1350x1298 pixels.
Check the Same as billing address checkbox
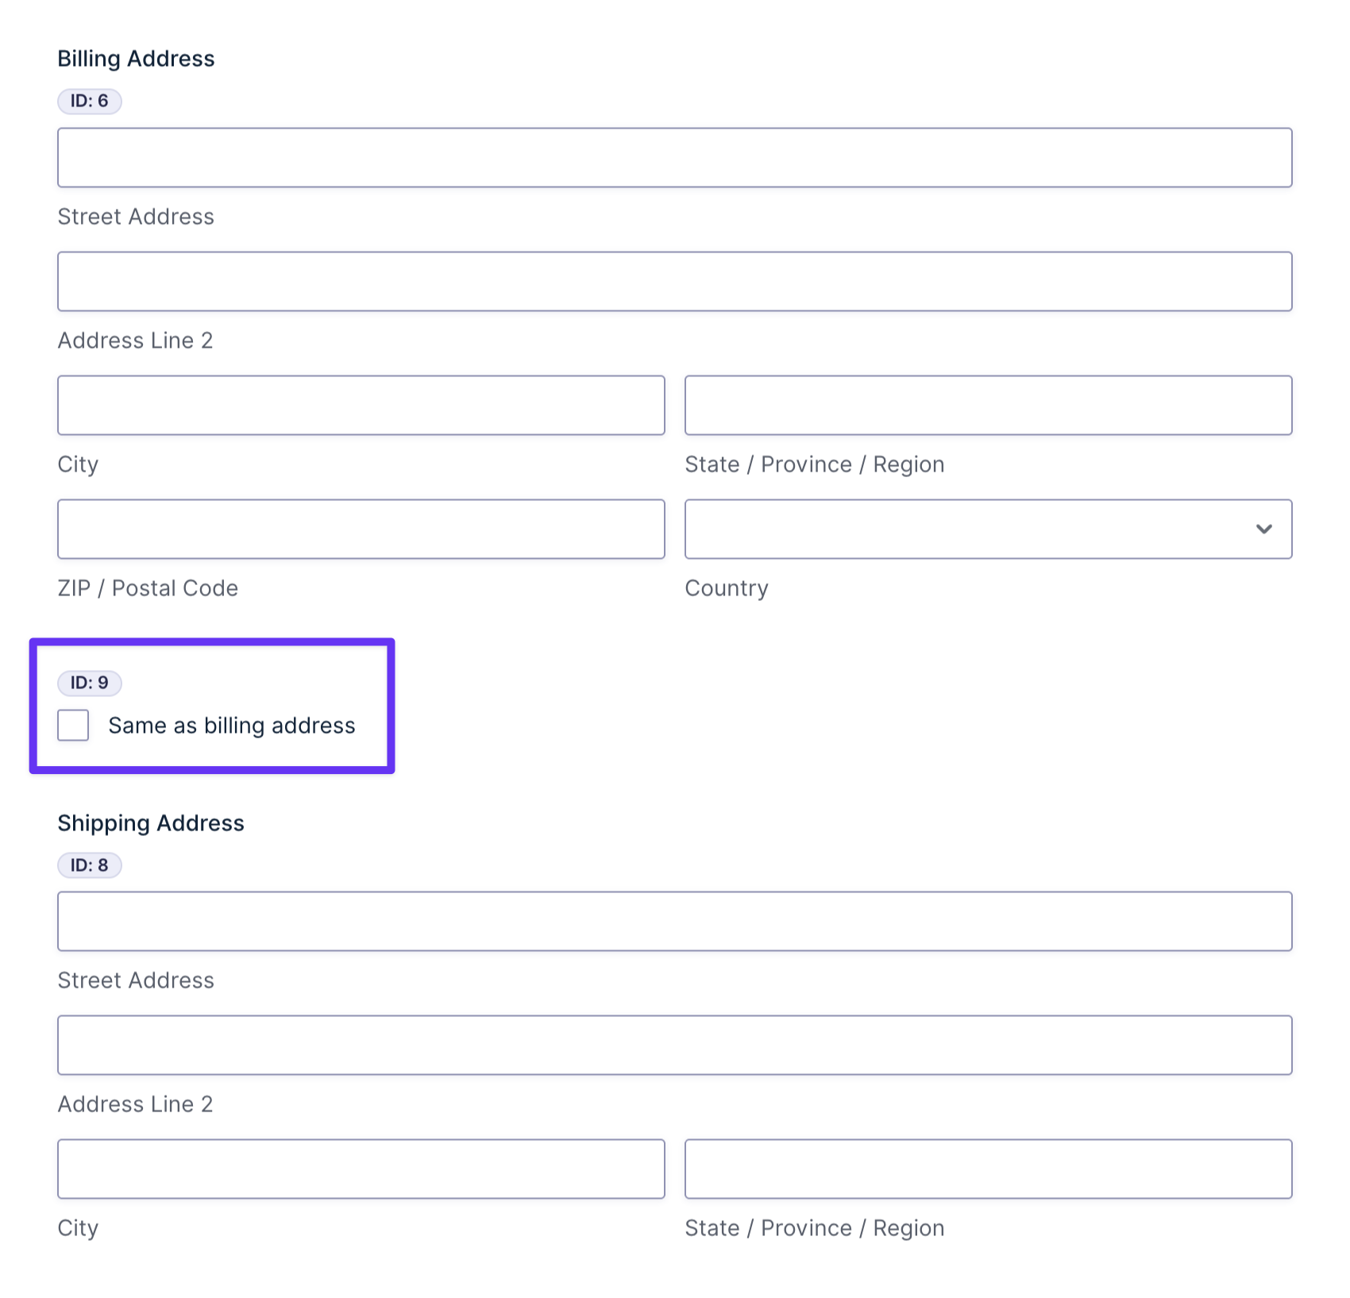[x=73, y=725]
